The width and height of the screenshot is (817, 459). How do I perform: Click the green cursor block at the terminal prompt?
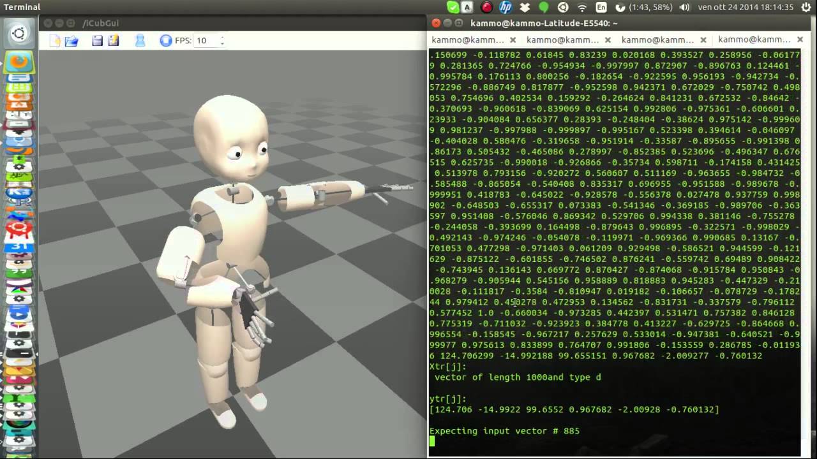(x=431, y=442)
